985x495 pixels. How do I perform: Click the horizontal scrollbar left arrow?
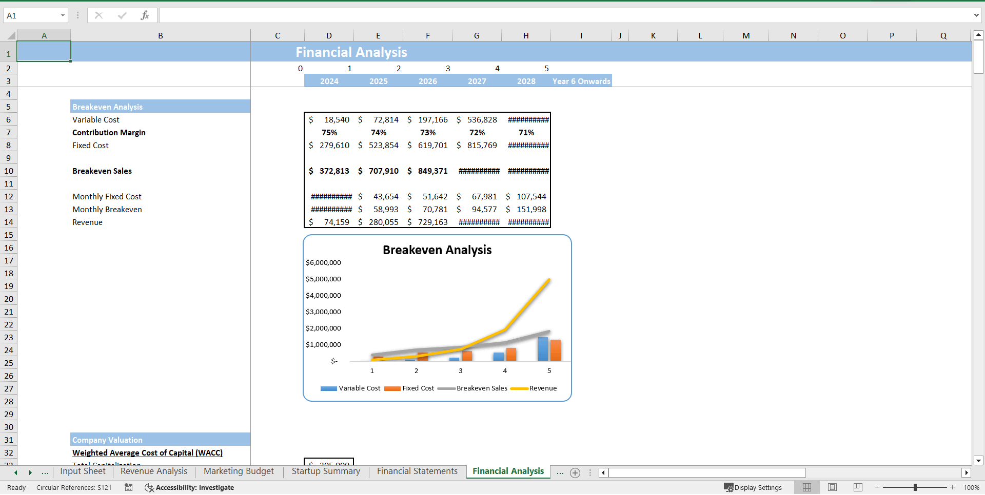click(x=603, y=472)
